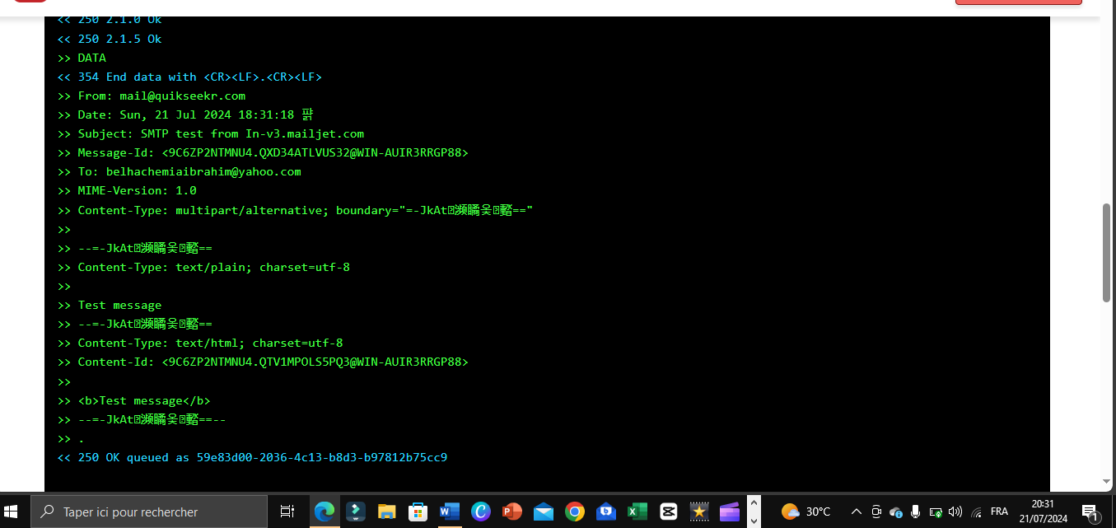
Task: Click the 'From: mail@quikseekr.com' line
Action: point(152,96)
